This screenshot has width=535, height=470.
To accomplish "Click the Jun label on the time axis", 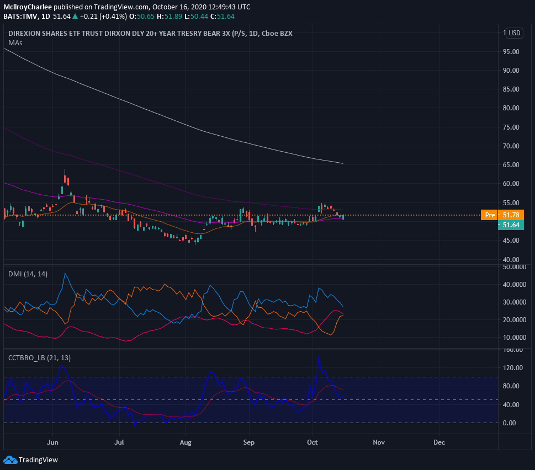I will point(52,442).
